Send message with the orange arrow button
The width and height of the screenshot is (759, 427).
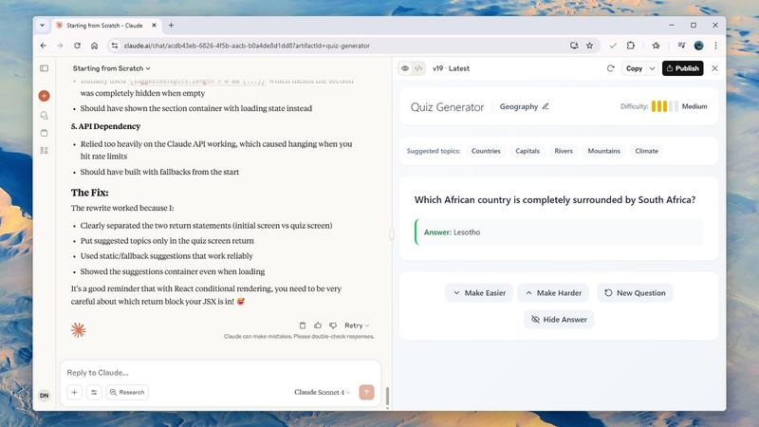(366, 392)
